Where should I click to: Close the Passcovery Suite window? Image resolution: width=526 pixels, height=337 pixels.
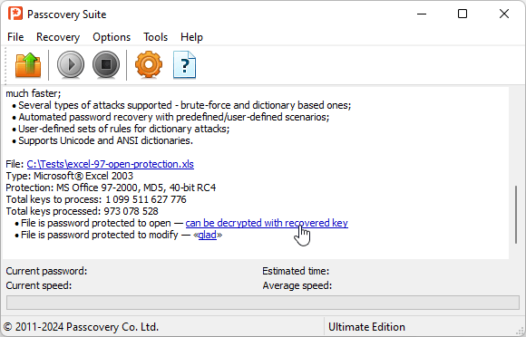coord(504,14)
